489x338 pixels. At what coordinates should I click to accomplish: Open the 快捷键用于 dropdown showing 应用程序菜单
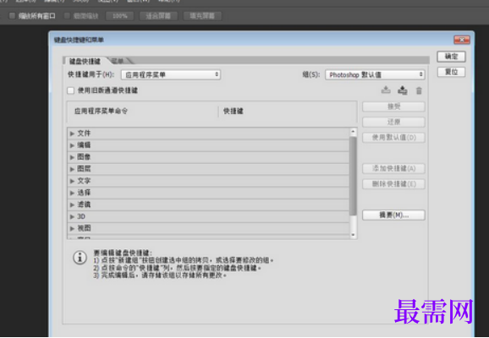[171, 74]
